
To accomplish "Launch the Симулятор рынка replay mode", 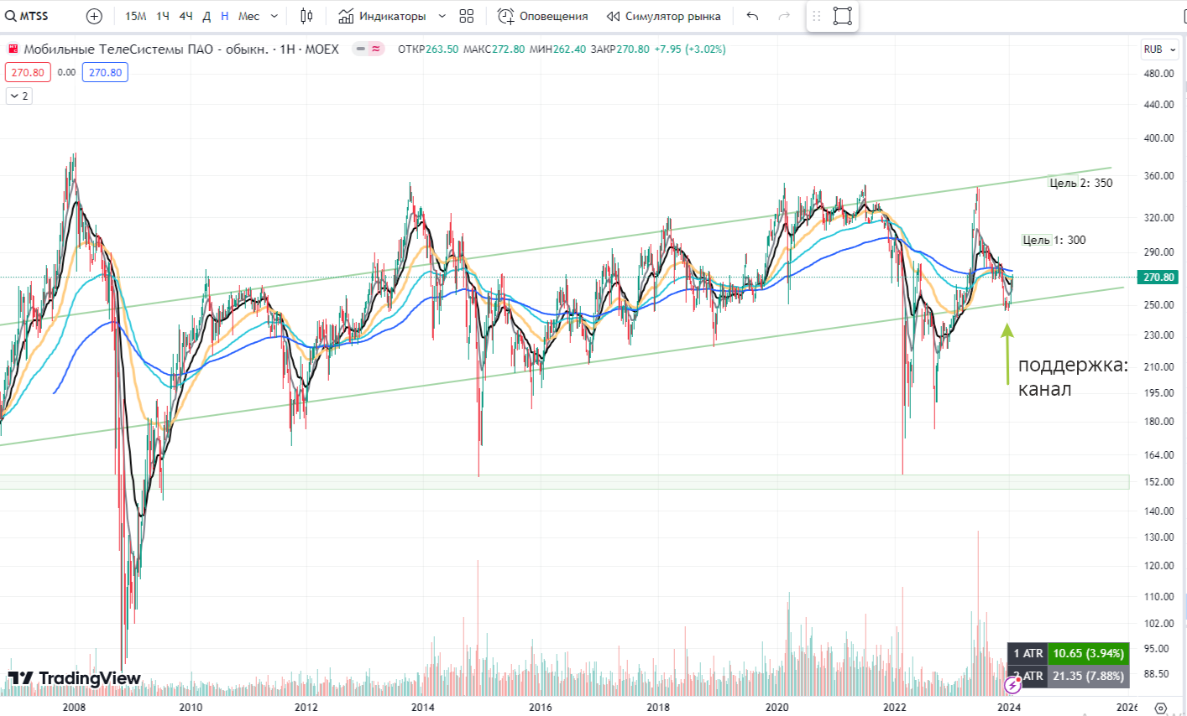I will tap(663, 16).
